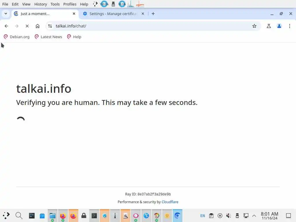Bookmark this page with the star

point(254,26)
